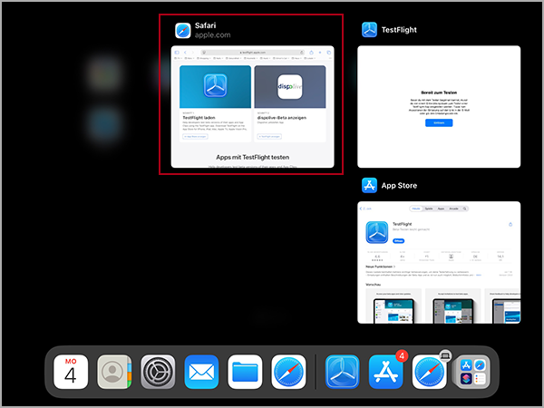Open the first preview screenshot in App Store card

[393, 306]
